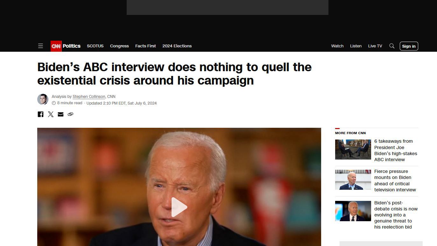Copy article link icon

(x=70, y=114)
